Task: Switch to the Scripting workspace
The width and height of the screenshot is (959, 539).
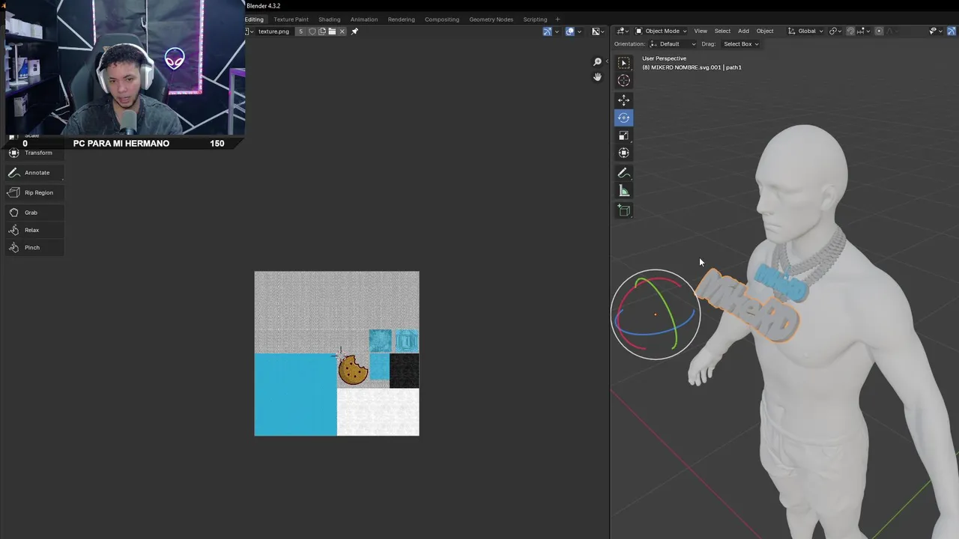Action: 535,19
